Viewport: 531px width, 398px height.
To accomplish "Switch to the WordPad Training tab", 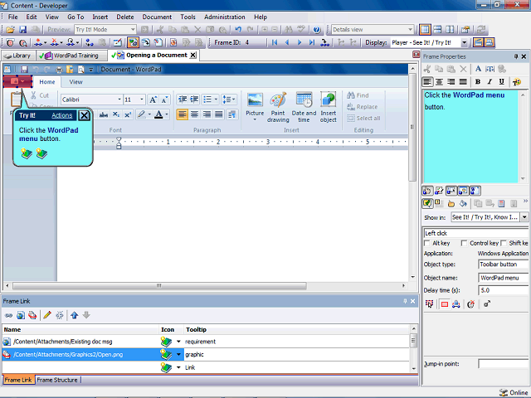I will [71, 56].
